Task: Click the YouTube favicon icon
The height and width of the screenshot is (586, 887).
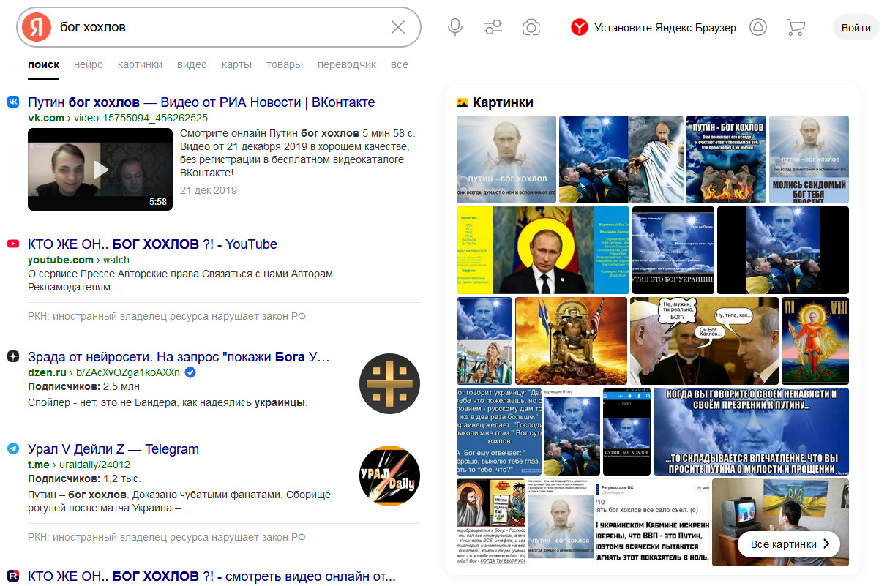Action: coord(13,244)
